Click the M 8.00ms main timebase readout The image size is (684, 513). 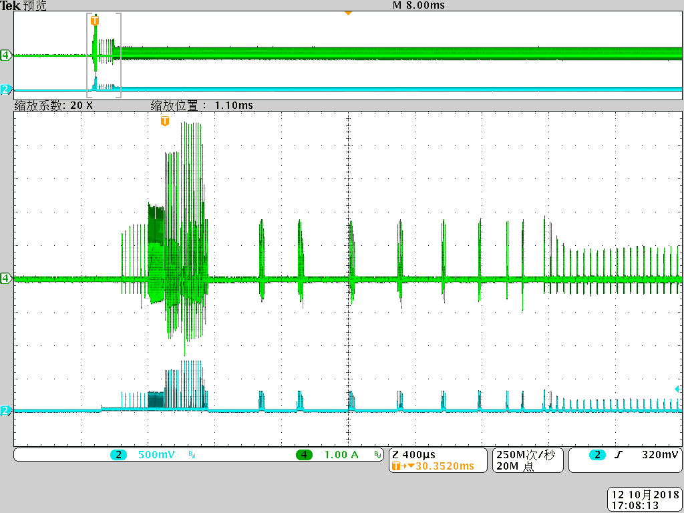tap(418, 5)
